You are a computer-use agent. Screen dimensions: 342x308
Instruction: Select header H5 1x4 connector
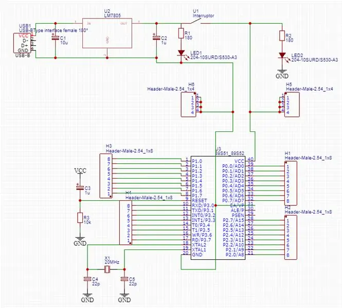[x=292, y=105]
